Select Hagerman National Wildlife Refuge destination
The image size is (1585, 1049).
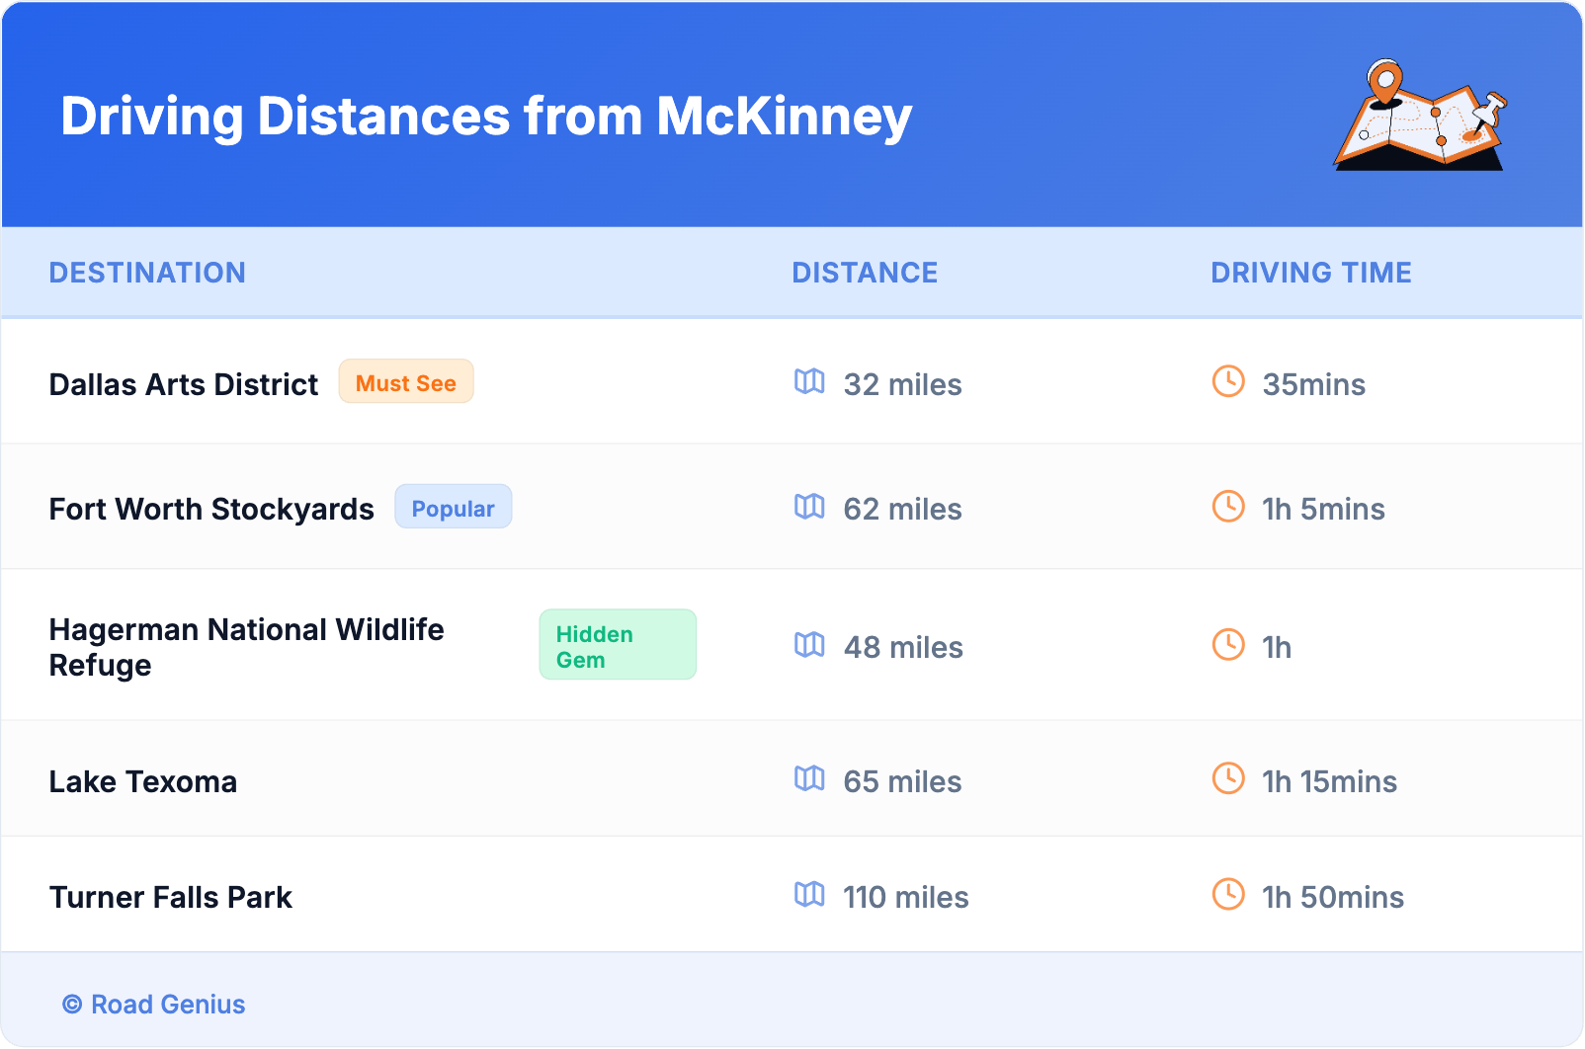click(x=246, y=647)
